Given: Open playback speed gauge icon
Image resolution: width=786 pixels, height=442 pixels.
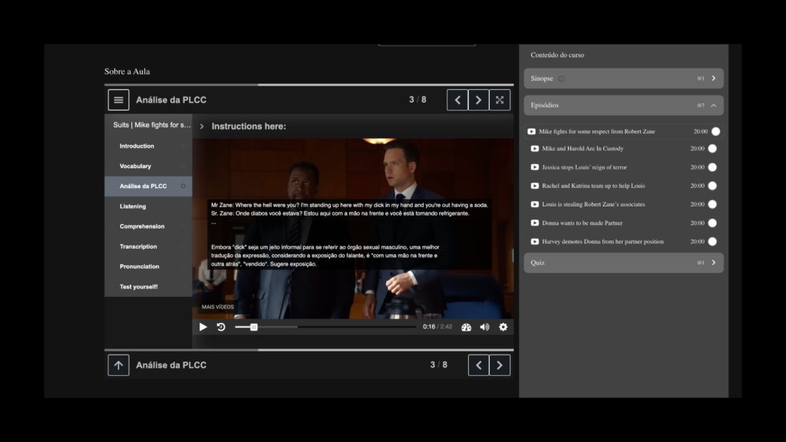Looking at the screenshot, I should pos(466,327).
